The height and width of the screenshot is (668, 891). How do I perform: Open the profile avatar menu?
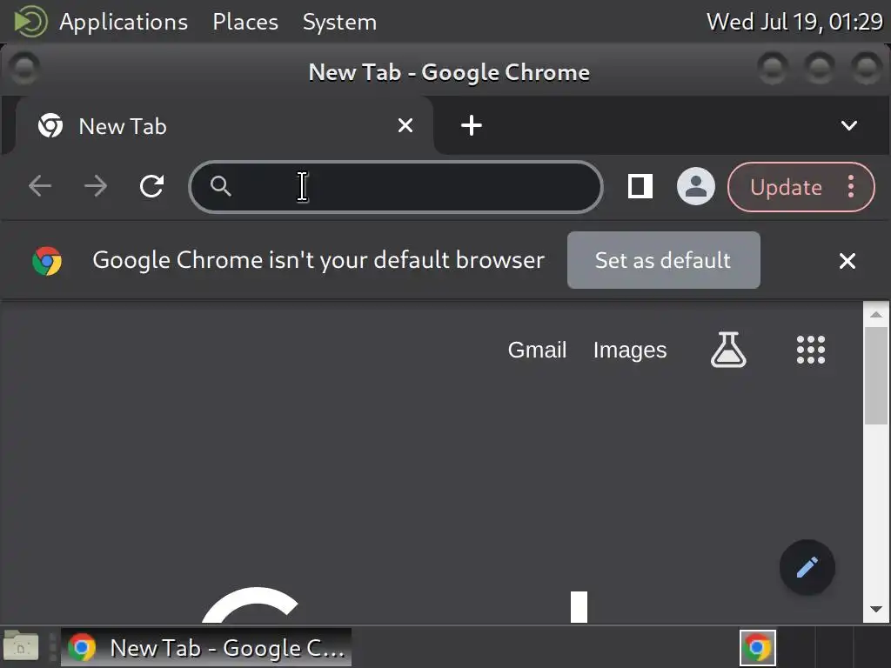pyautogui.click(x=695, y=186)
